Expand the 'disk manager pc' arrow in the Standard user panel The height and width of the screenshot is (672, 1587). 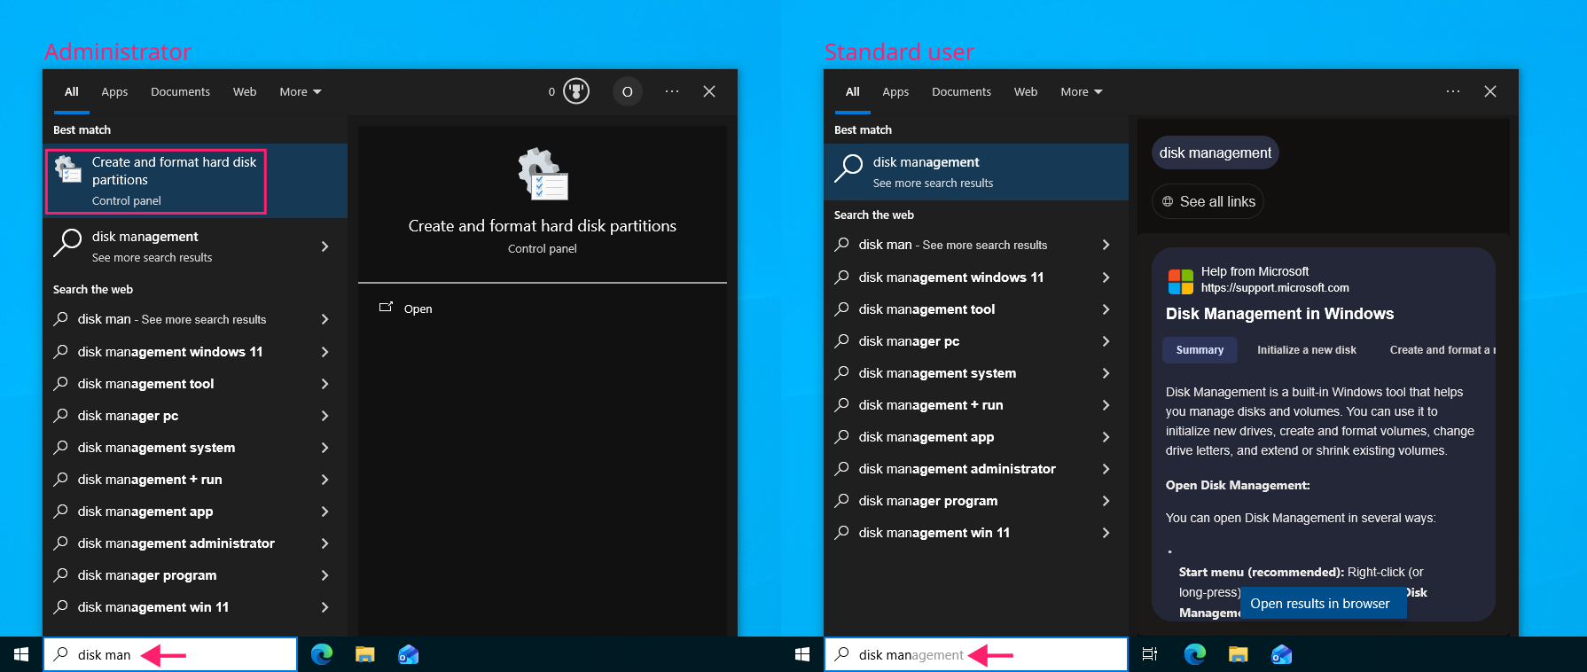click(x=1106, y=341)
